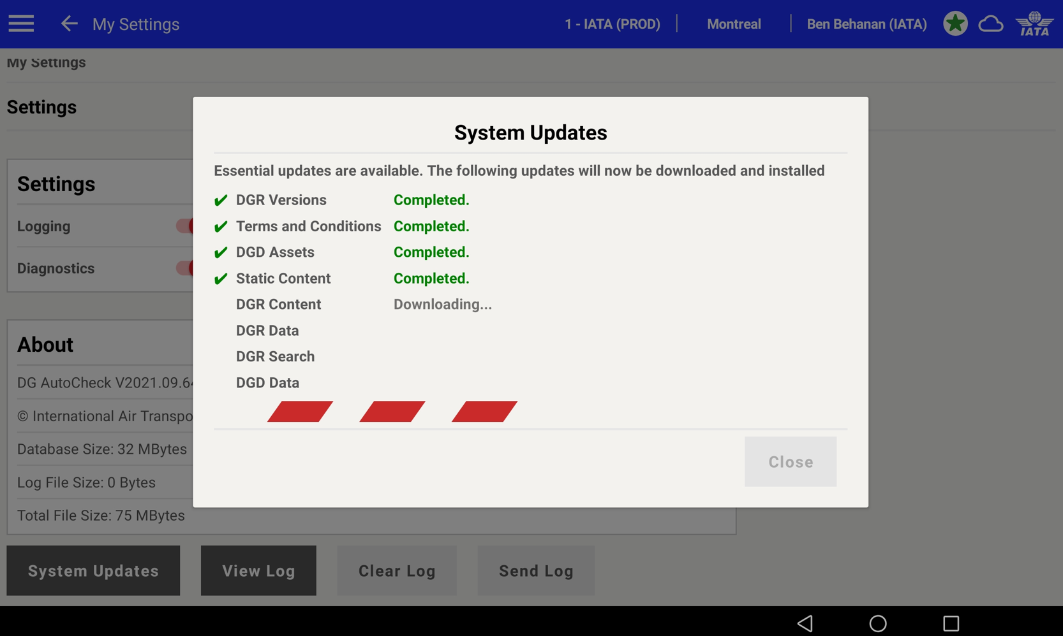The image size is (1063, 636).
Task: Tap the My Settings header title
Action: click(x=136, y=24)
